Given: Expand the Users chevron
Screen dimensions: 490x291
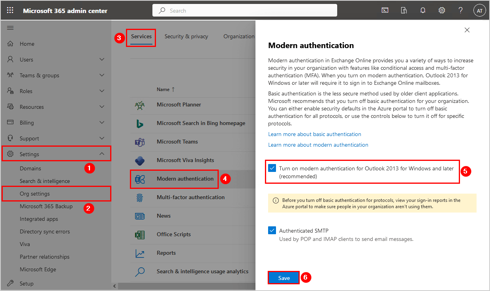Looking at the screenshot, I should (x=102, y=60).
